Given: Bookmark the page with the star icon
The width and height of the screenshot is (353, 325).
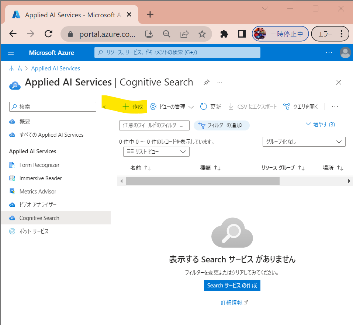Looking at the screenshot, I should click(x=202, y=34).
